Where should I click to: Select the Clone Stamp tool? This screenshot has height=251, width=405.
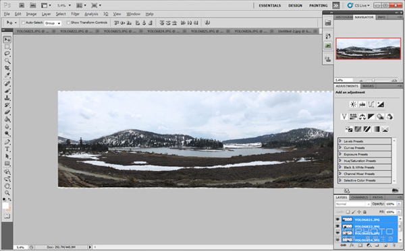tap(7, 98)
